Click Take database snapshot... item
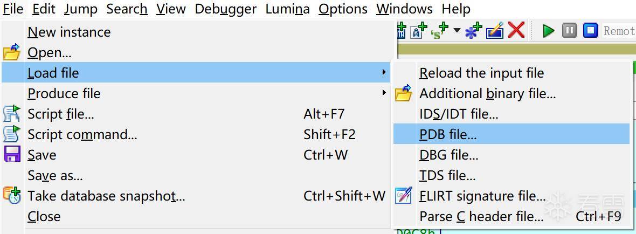 pos(106,196)
